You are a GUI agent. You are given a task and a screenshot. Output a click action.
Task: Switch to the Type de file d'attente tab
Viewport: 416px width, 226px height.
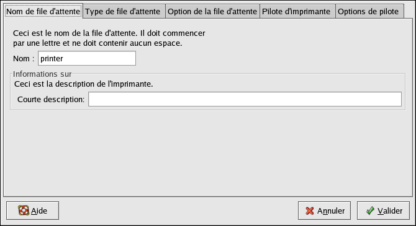[x=124, y=12]
